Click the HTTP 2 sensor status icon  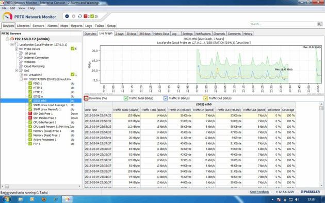pos(30,92)
